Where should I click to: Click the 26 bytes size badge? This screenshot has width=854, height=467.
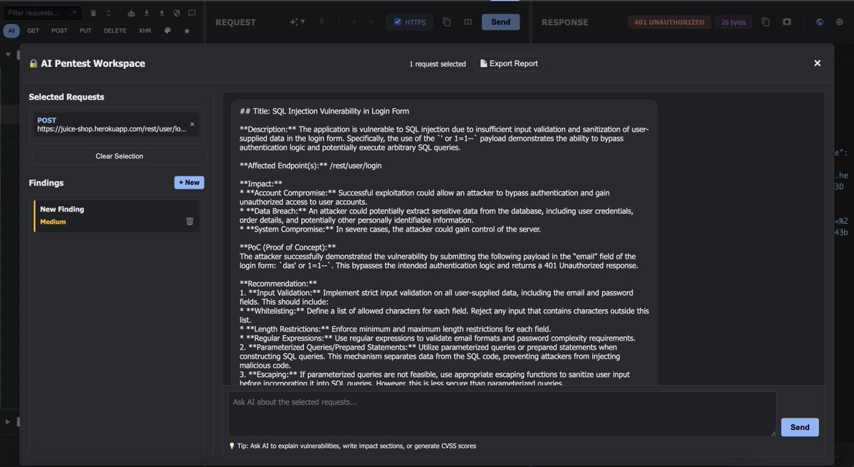(733, 22)
